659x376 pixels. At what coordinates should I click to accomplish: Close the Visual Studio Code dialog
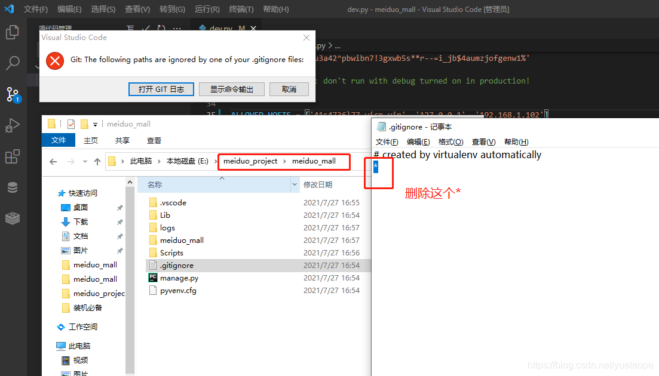306,38
